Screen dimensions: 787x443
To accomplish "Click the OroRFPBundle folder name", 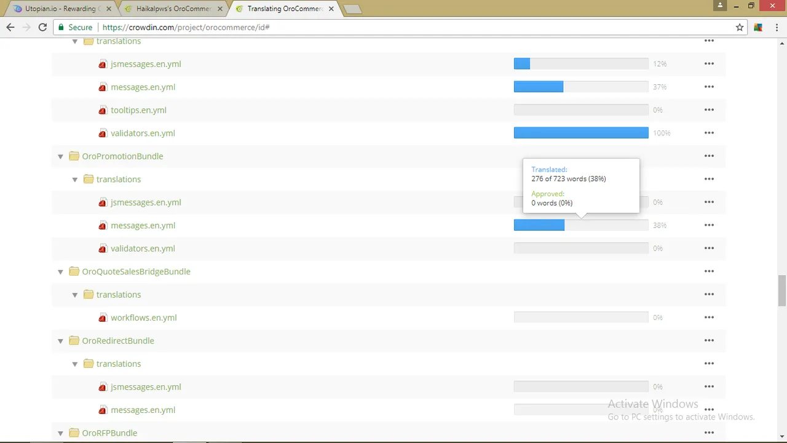I will click(109, 433).
